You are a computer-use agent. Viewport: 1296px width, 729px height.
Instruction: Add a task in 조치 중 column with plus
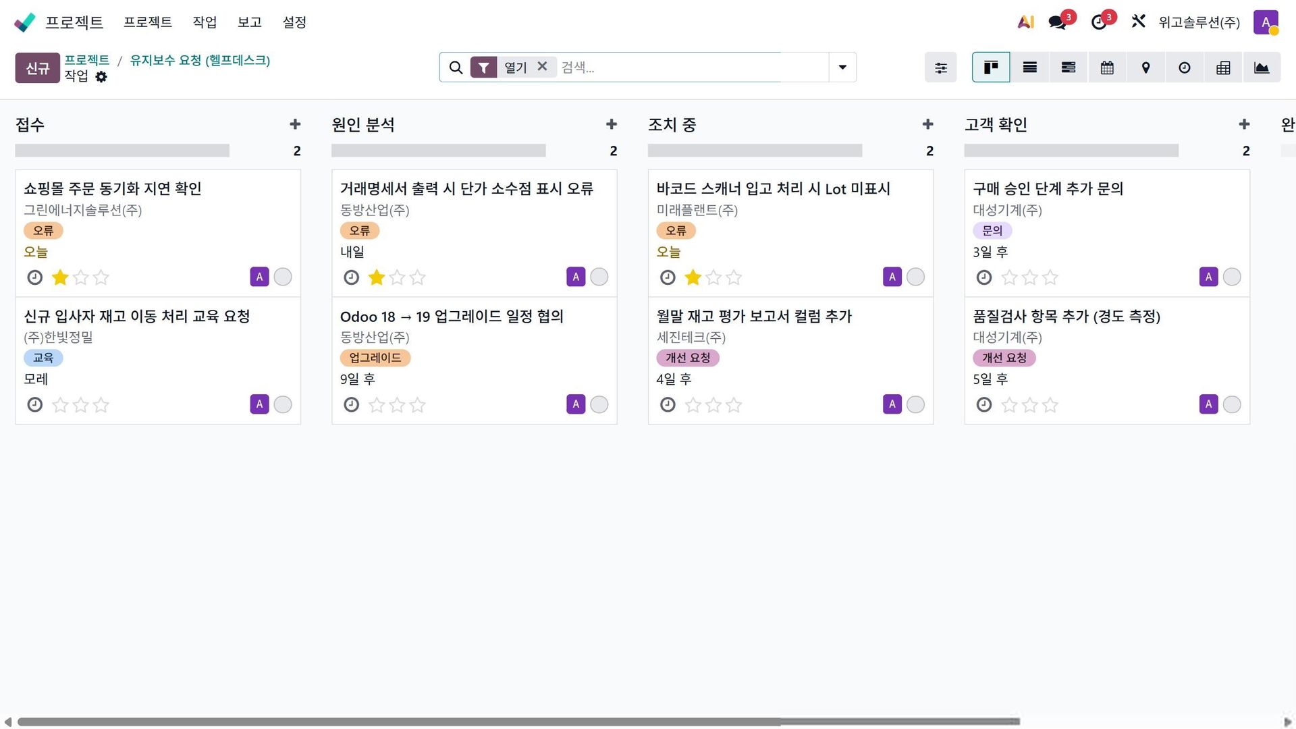point(928,124)
